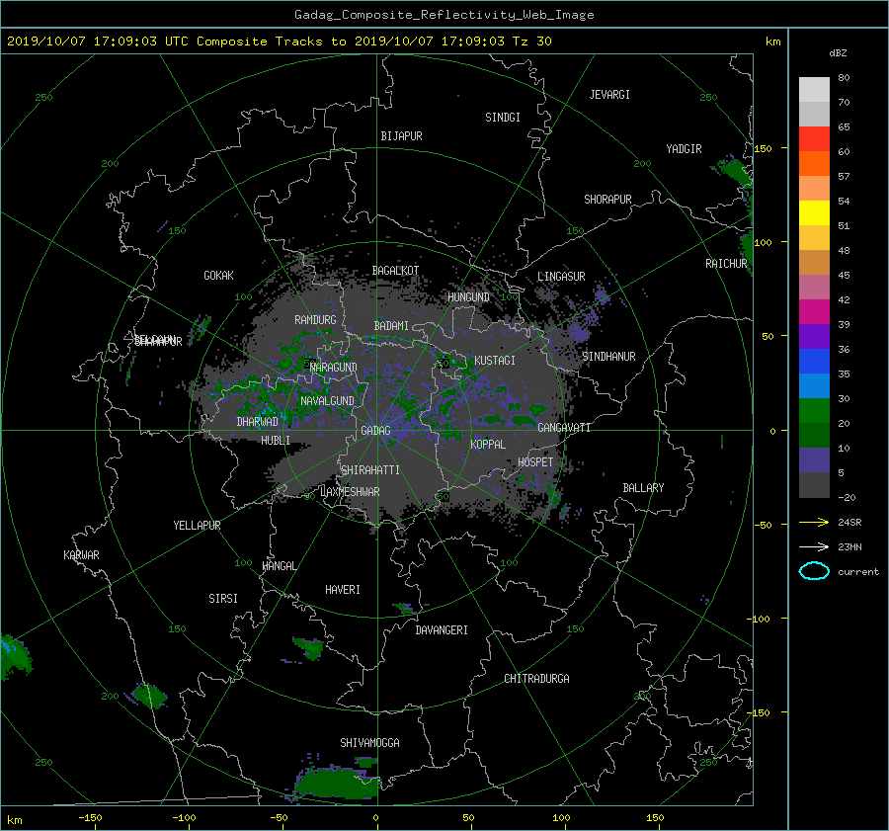Select the NARAGUND label on map
This screenshot has width=889, height=831.
tap(334, 368)
